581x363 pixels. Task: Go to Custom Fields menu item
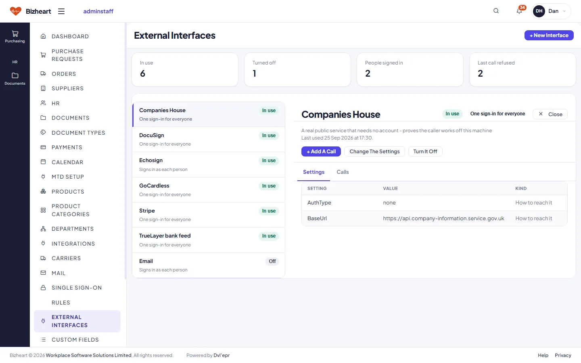[x=75, y=340]
